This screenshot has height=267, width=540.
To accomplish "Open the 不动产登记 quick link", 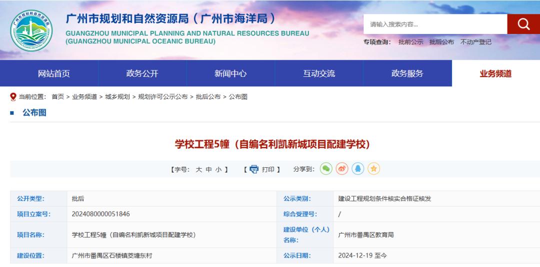I will tap(475, 42).
